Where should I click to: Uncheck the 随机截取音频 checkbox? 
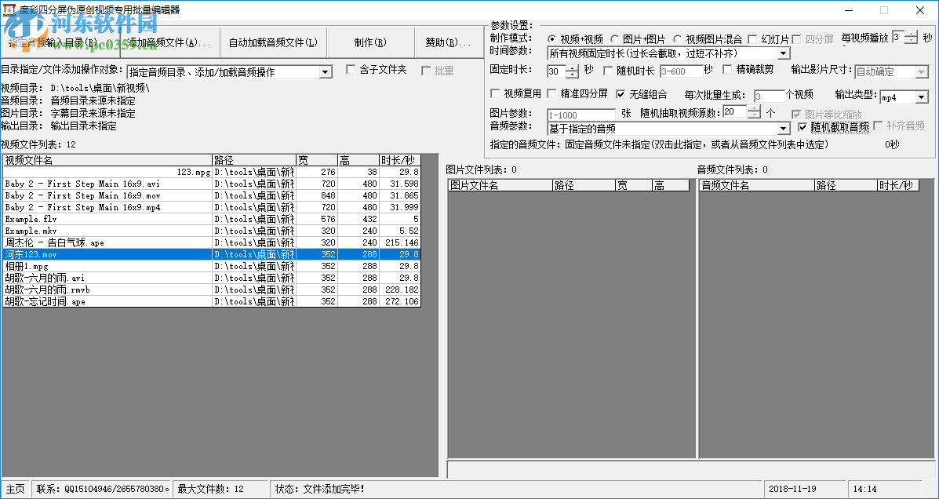coord(803,127)
